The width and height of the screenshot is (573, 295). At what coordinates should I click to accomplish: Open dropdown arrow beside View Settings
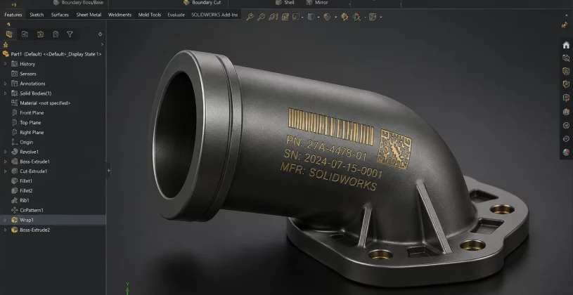pos(381,17)
